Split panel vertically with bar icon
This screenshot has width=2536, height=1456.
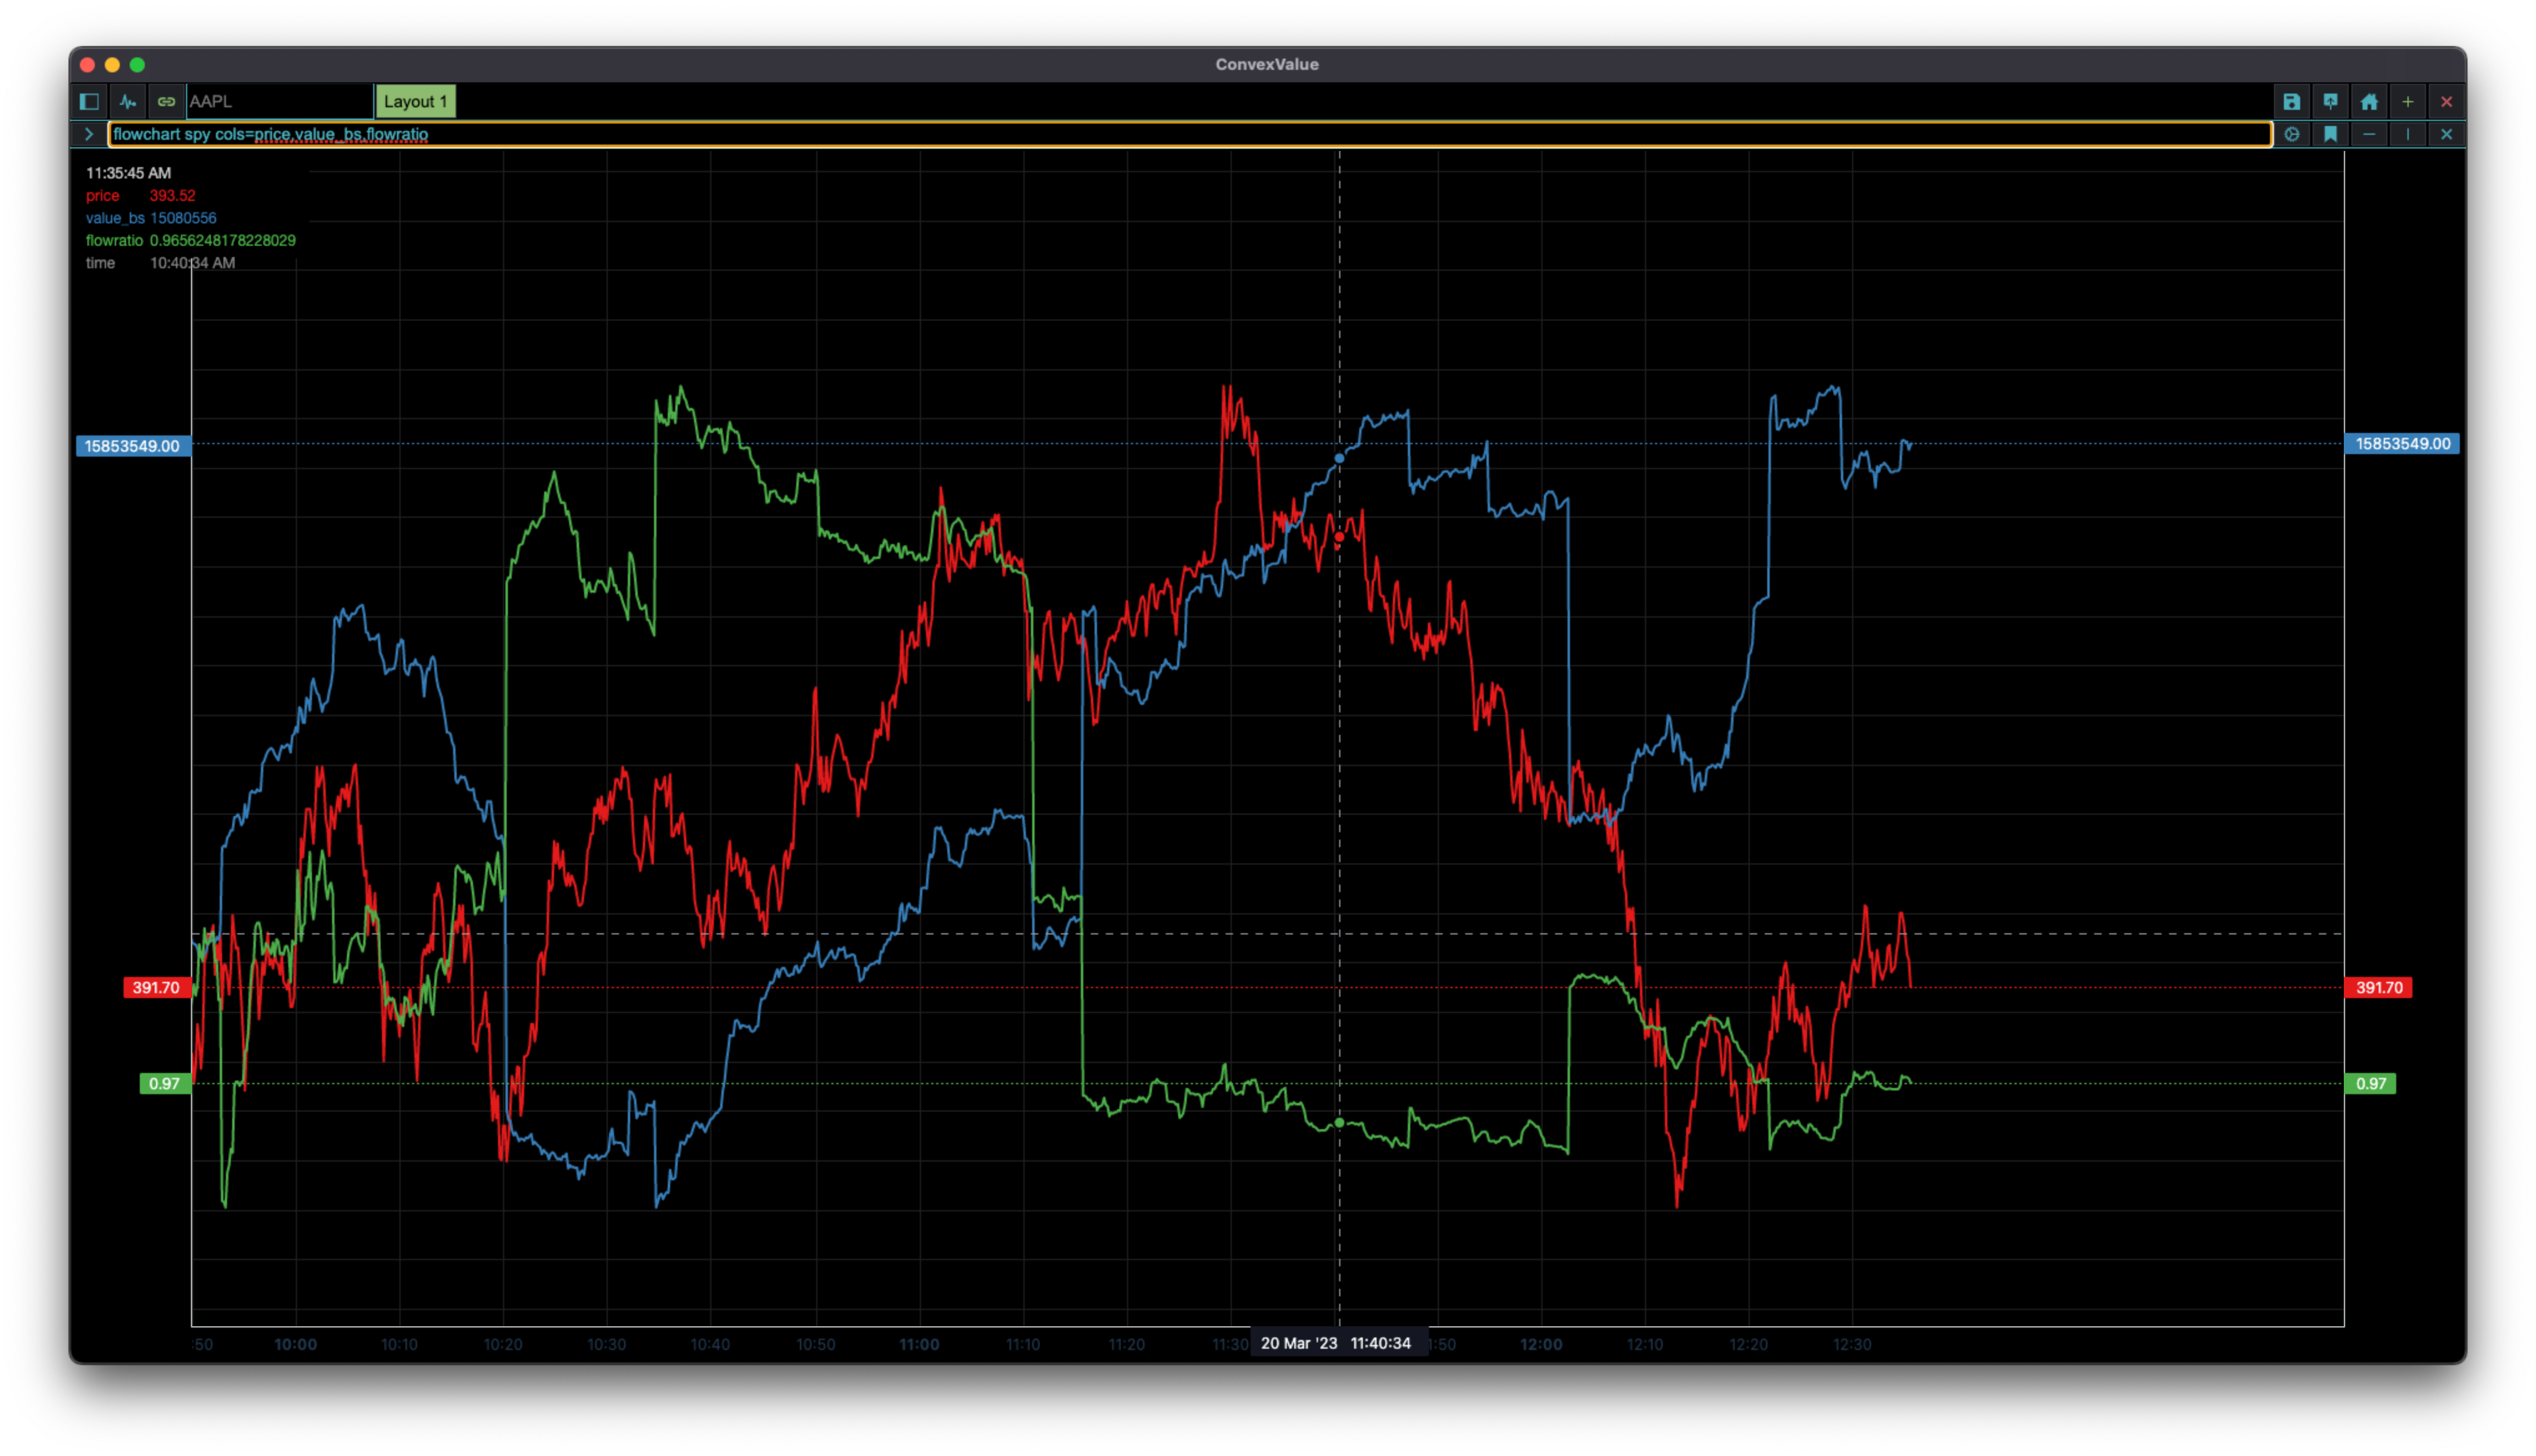[2408, 134]
